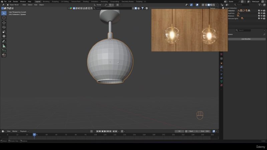The height and width of the screenshot is (150, 267).
Task: Expand the viewport Options dropdown
Action: click(x=213, y=8)
